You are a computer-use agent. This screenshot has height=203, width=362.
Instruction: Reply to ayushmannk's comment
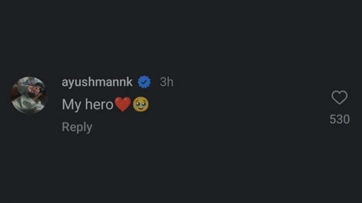click(x=77, y=127)
